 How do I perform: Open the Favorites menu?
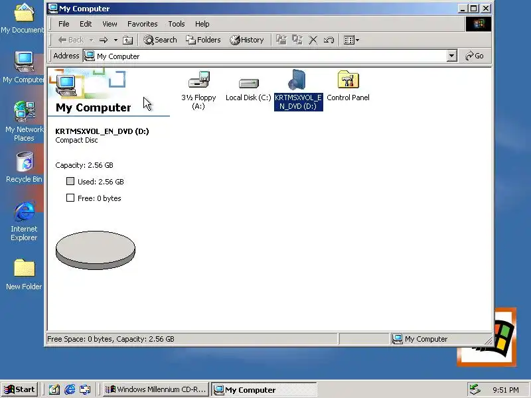[x=143, y=24]
